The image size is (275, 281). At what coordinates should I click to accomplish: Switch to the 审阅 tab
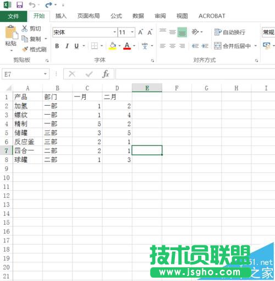pos(160,16)
